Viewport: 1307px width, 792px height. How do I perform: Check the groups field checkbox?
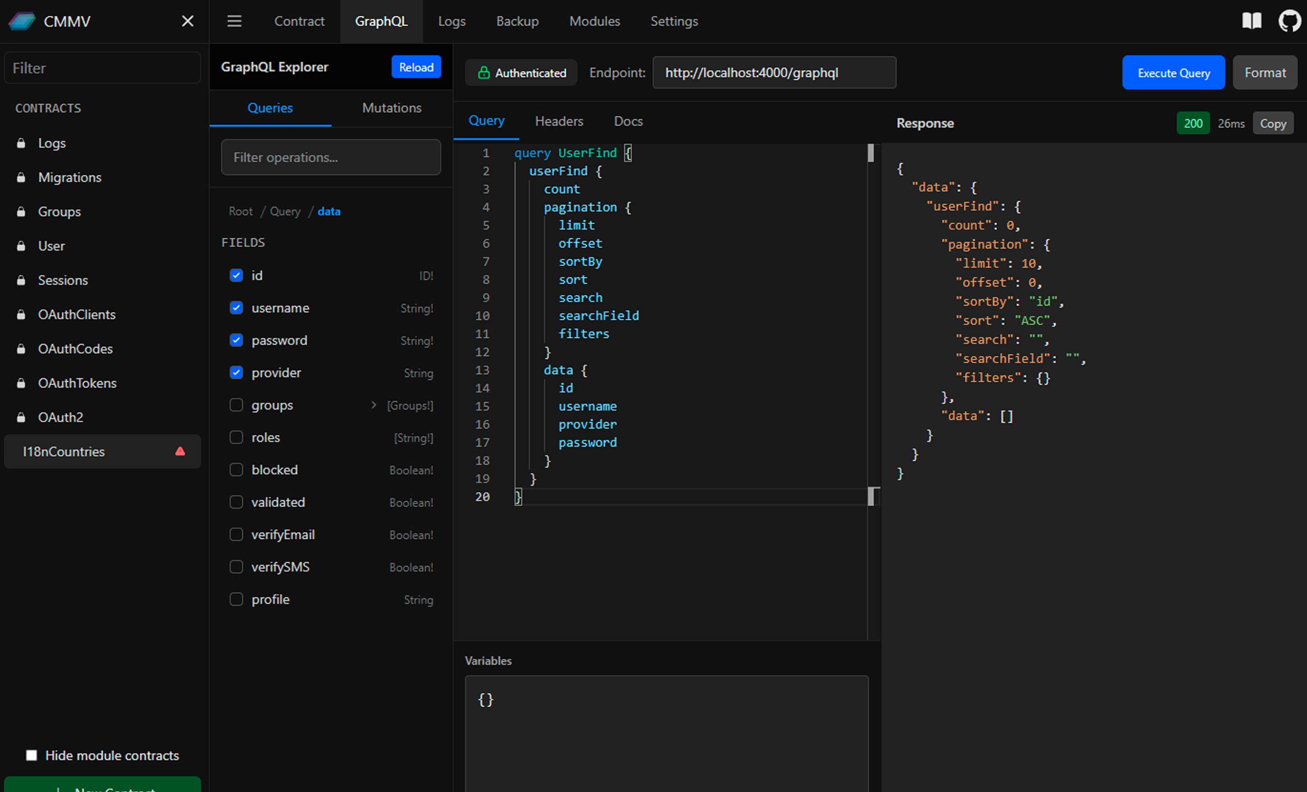(236, 405)
